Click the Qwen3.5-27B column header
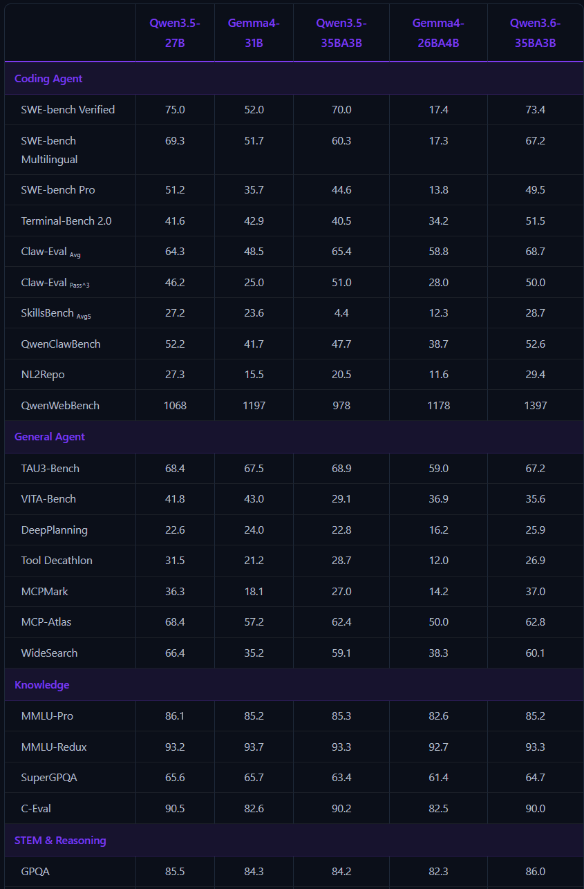Image resolution: width=584 pixels, height=889 pixels. tap(175, 32)
